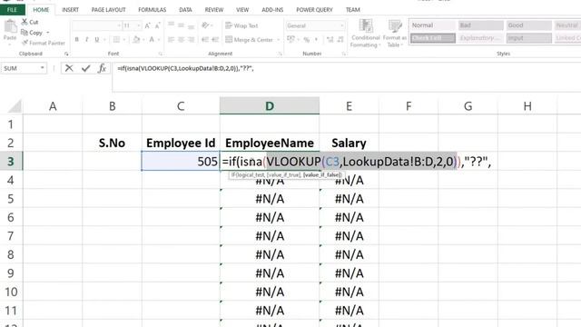581x327 pixels.
Task: Apply the Bad cell style
Action: click(x=481, y=25)
